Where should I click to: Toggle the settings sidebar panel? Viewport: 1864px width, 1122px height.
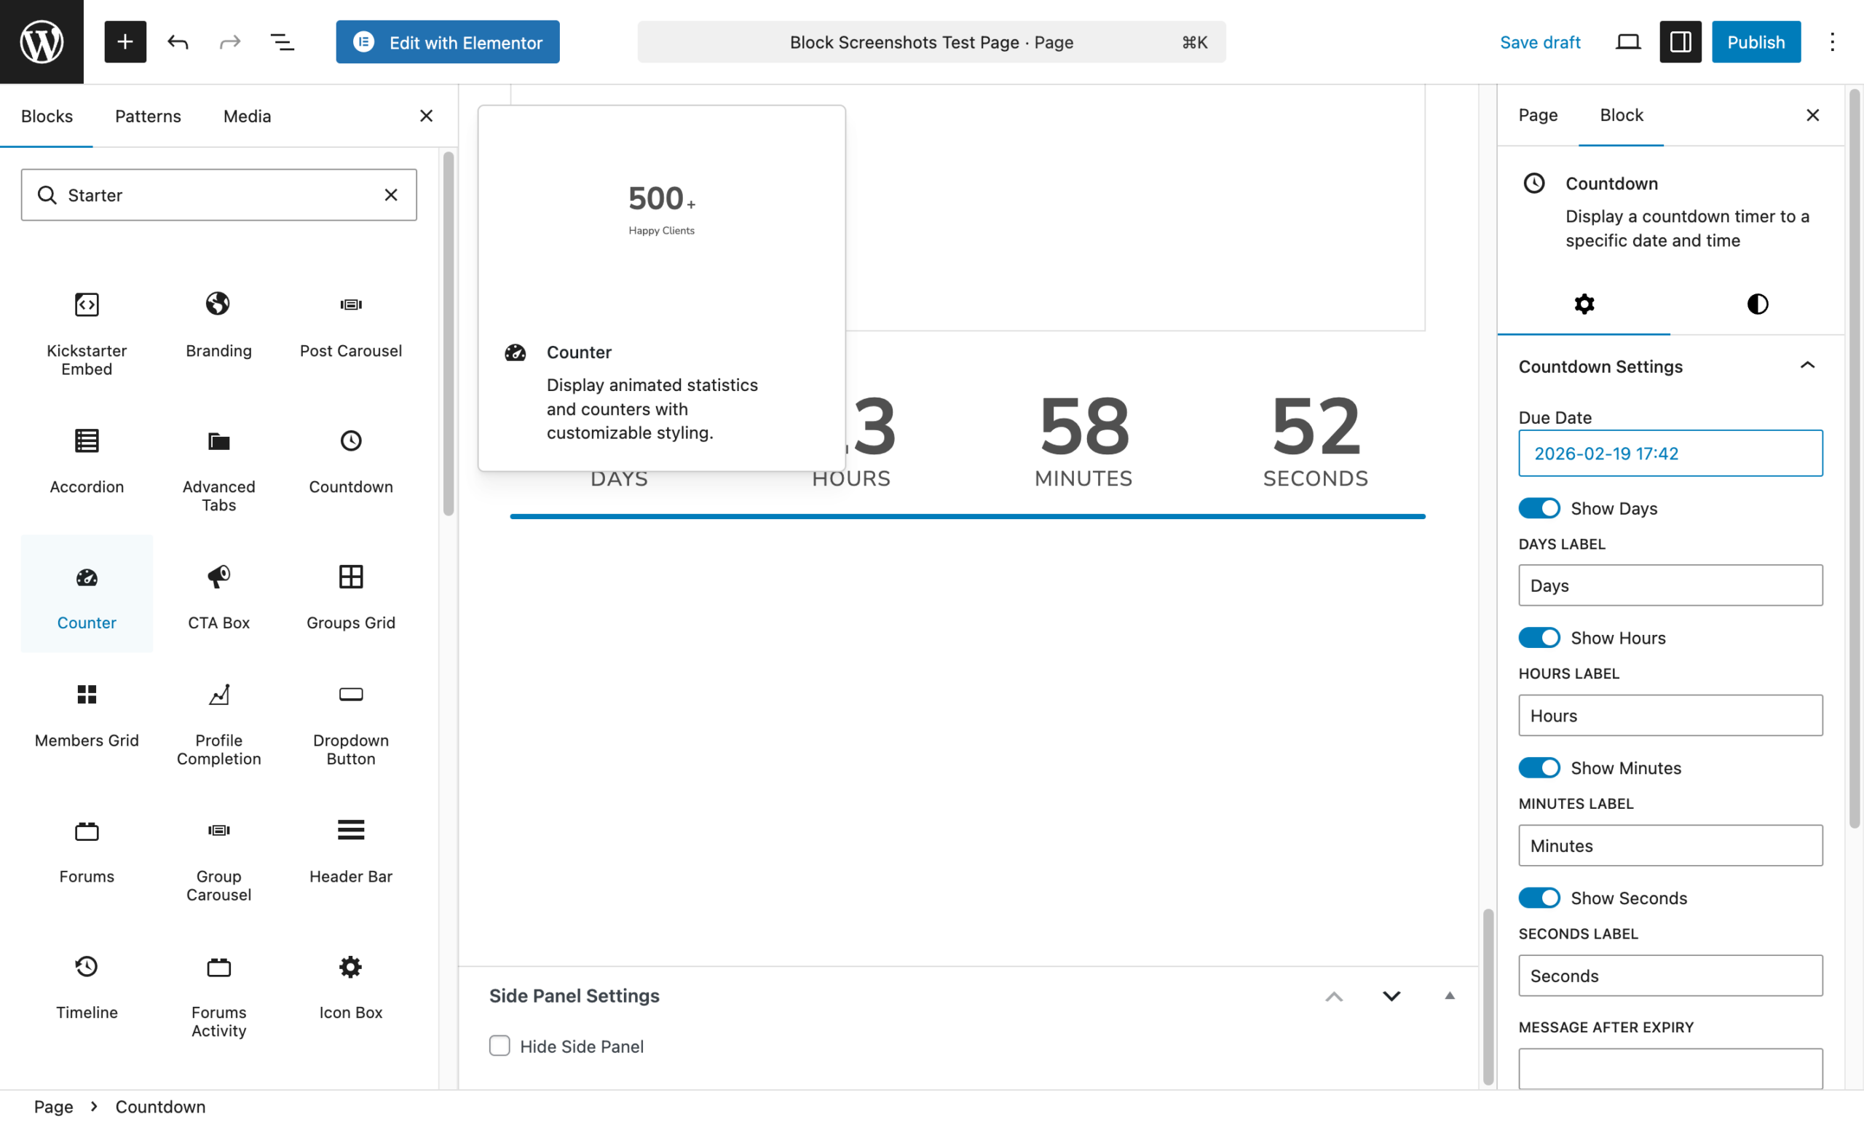coord(1681,42)
